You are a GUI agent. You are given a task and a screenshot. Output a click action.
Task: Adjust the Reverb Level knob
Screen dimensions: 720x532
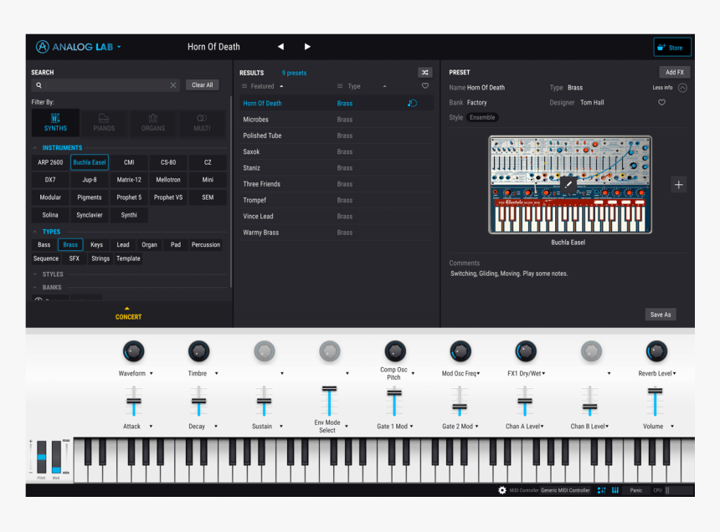pos(656,352)
